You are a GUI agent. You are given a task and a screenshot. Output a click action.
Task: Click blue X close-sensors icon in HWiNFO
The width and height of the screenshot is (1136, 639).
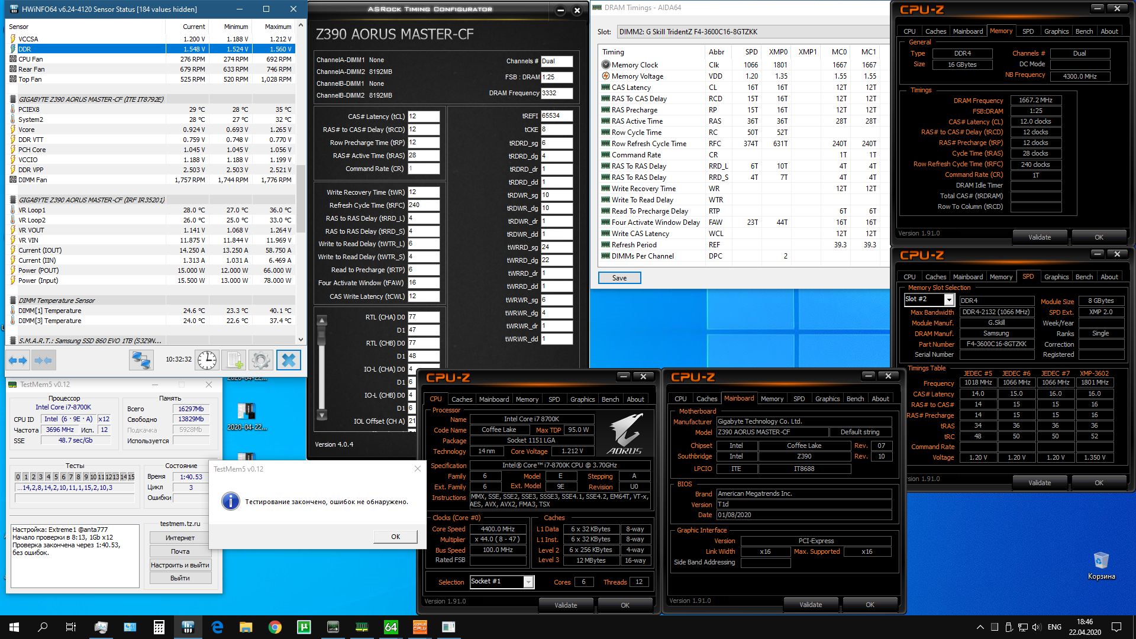(x=289, y=360)
